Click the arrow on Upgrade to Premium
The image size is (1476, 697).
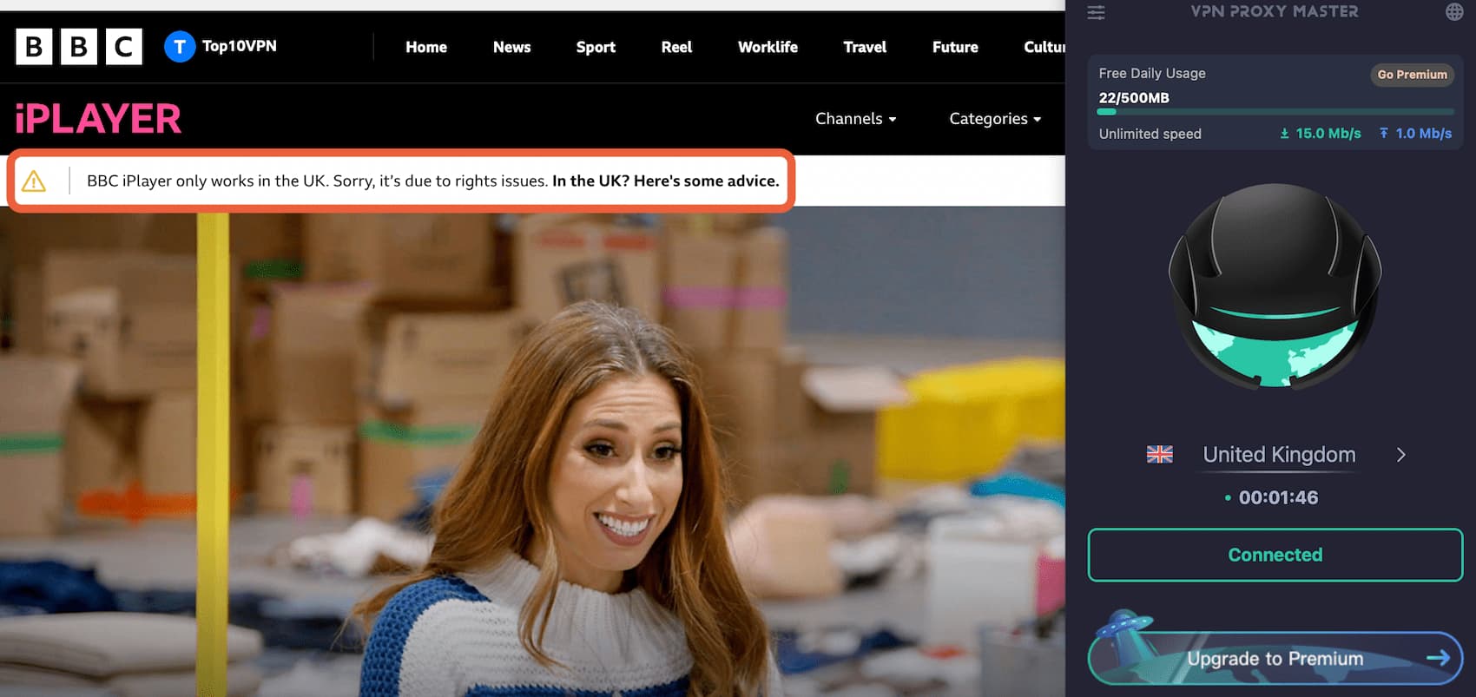1438,658
